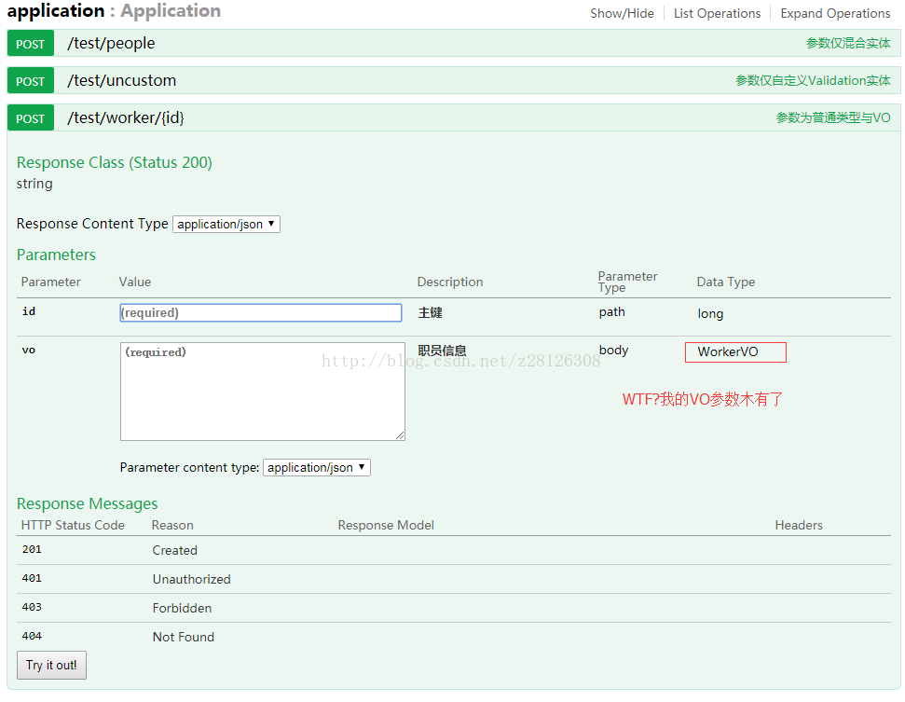Expand the /test/uncustom endpoint path
Image resolution: width=905 pixels, height=702 pixels.
(x=121, y=81)
